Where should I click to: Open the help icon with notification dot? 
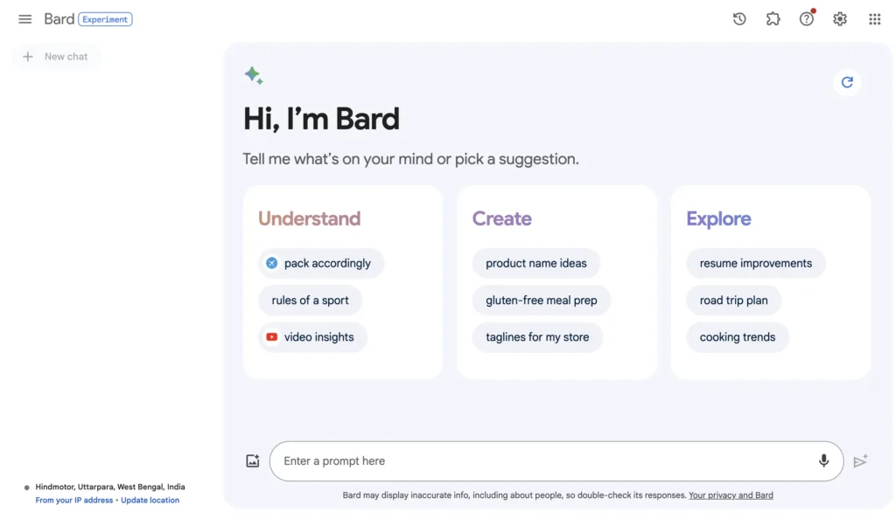click(806, 18)
